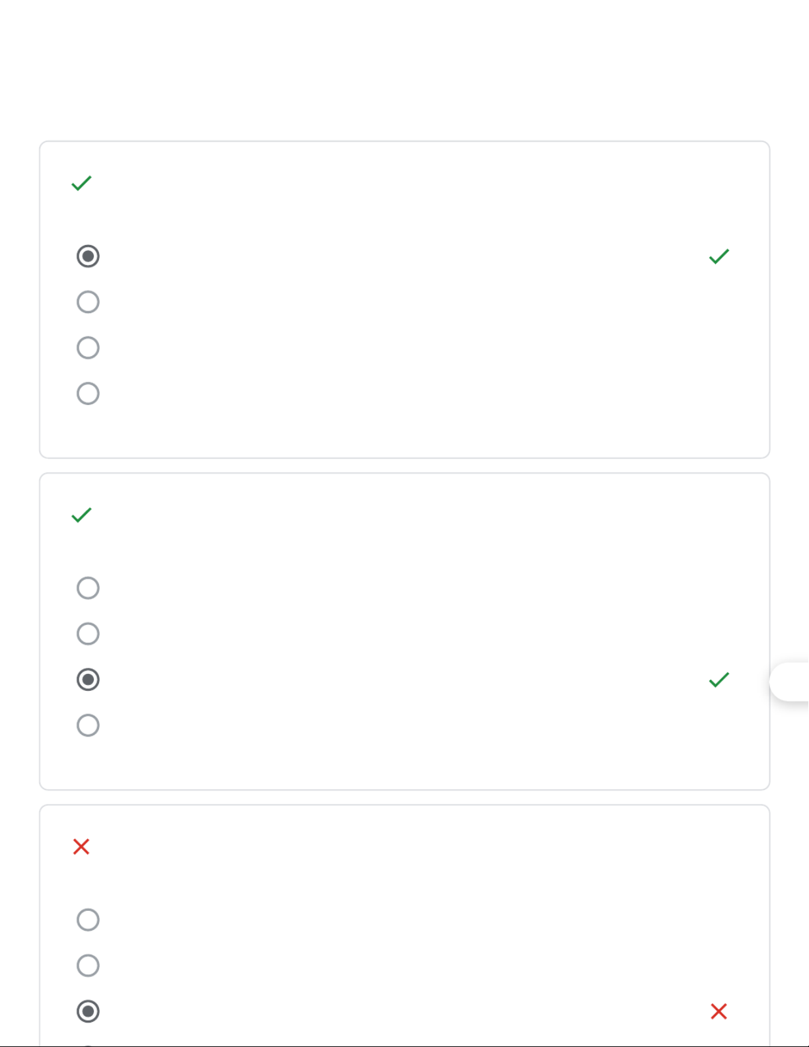Select the fourth radio option in second question
The image size is (809, 1047).
88,725
